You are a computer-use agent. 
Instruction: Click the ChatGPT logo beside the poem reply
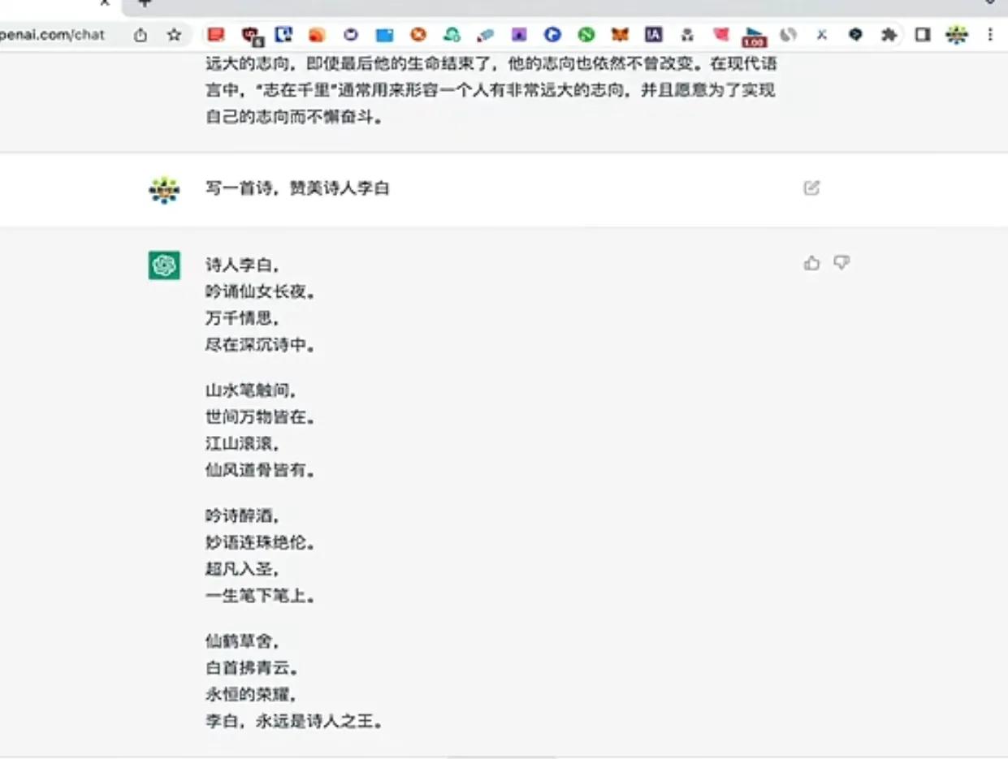click(164, 265)
